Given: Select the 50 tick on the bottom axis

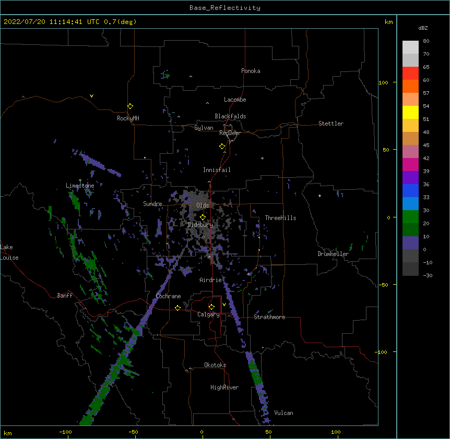Looking at the screenshot, I should [268, 432].
